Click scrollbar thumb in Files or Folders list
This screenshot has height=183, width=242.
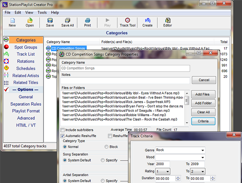point(187,101)
